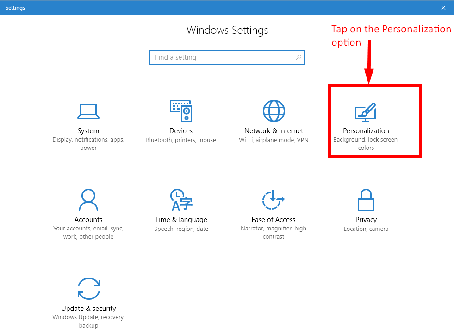
Task: Open the Accounts person icon
Action: (x=88, y=200)
